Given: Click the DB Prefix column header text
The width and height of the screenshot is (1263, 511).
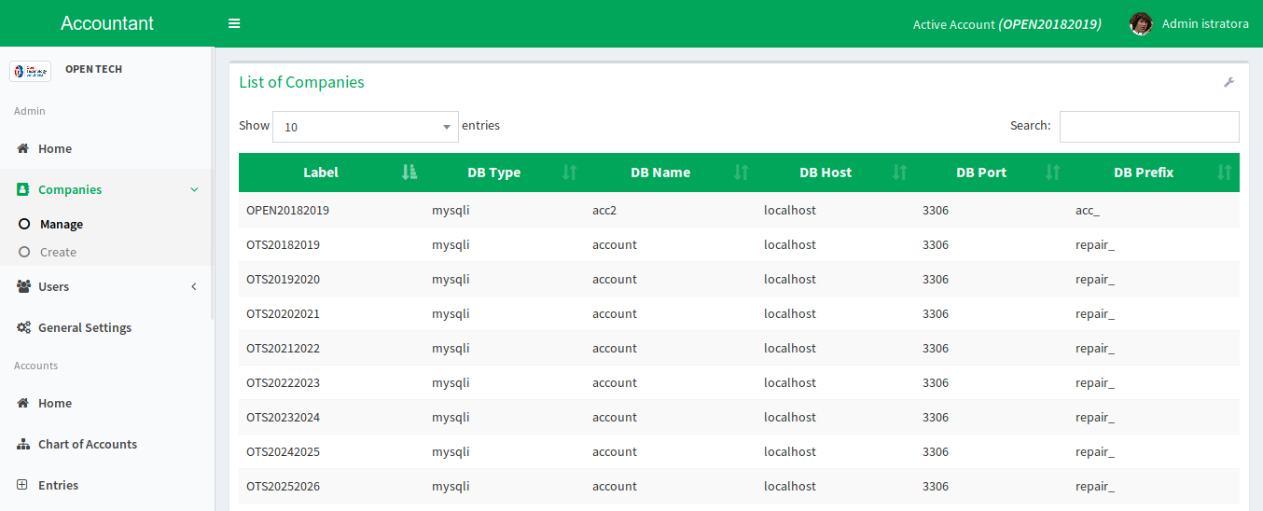Looking at the screenshot, I should [x=1144, y=173].
